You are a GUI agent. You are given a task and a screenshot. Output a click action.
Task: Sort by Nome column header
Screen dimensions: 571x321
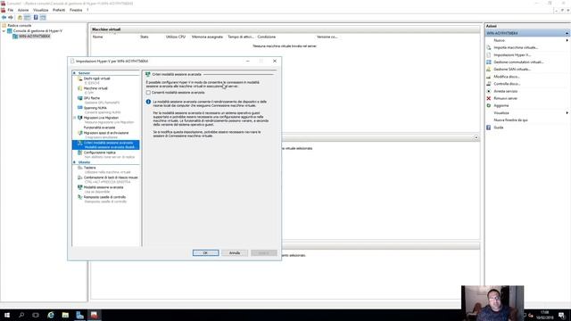click(x=97, y=37)
